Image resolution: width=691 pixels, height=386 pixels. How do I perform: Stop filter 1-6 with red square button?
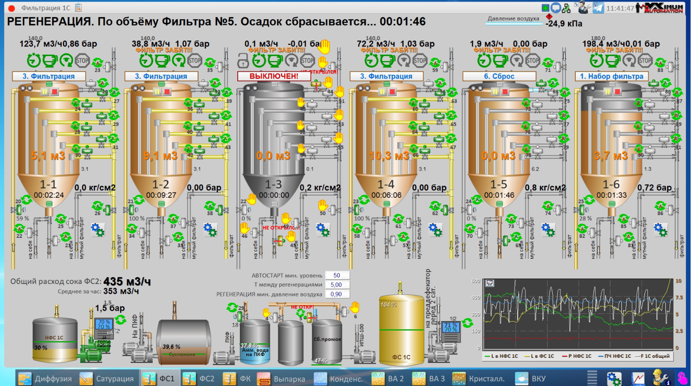point(617,92)
